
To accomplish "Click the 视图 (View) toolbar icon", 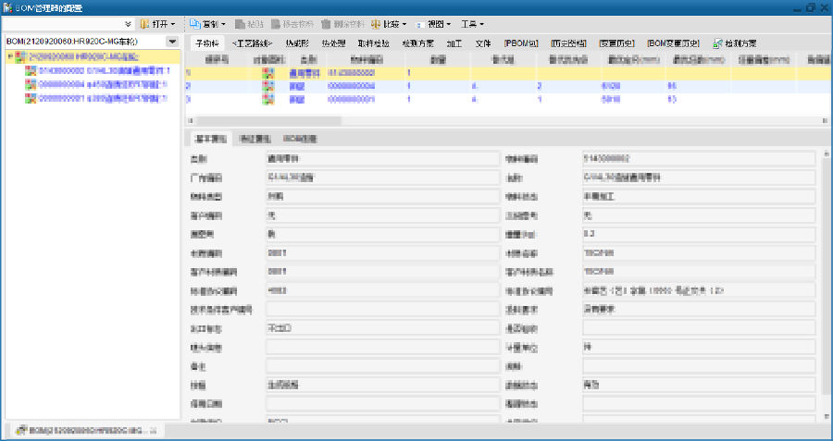I will (x=420, y=23).
